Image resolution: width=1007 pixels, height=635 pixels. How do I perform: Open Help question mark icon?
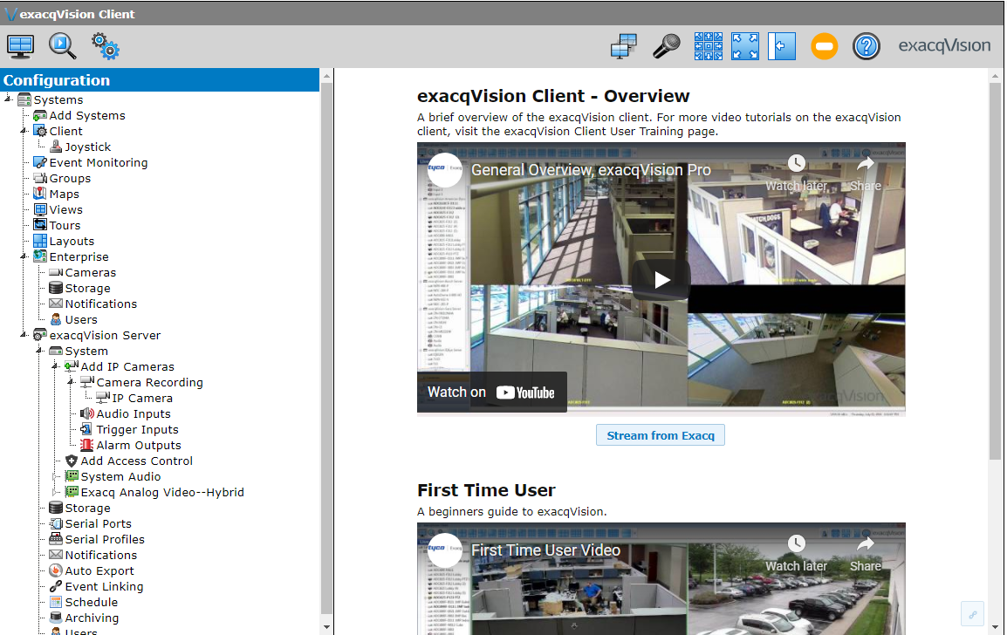[x=867, y=46]
